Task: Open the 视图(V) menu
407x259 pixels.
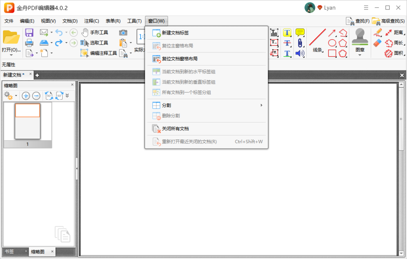Action: point(48,21)
